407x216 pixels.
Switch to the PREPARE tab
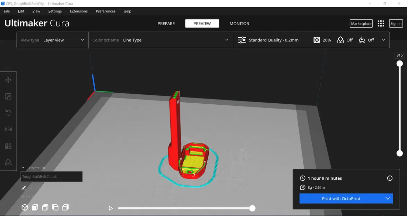(x=166, y=24)
